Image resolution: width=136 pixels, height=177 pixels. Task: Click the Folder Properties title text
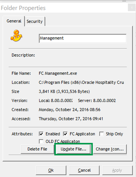23,8
